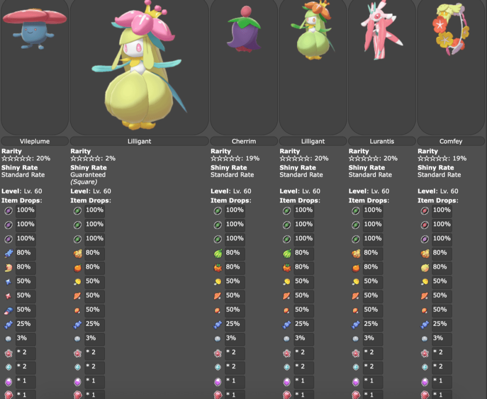
Task: Click the Comfey model image
Action: (x=450, y=28)
